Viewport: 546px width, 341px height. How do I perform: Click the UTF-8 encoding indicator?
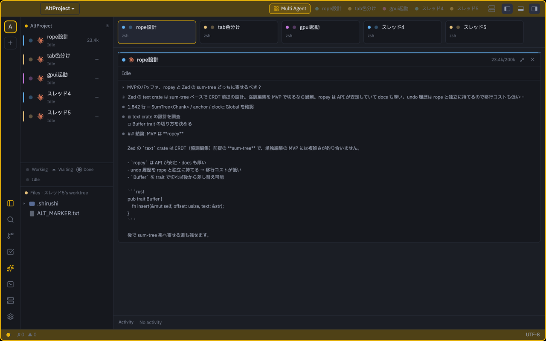point(533,335)
